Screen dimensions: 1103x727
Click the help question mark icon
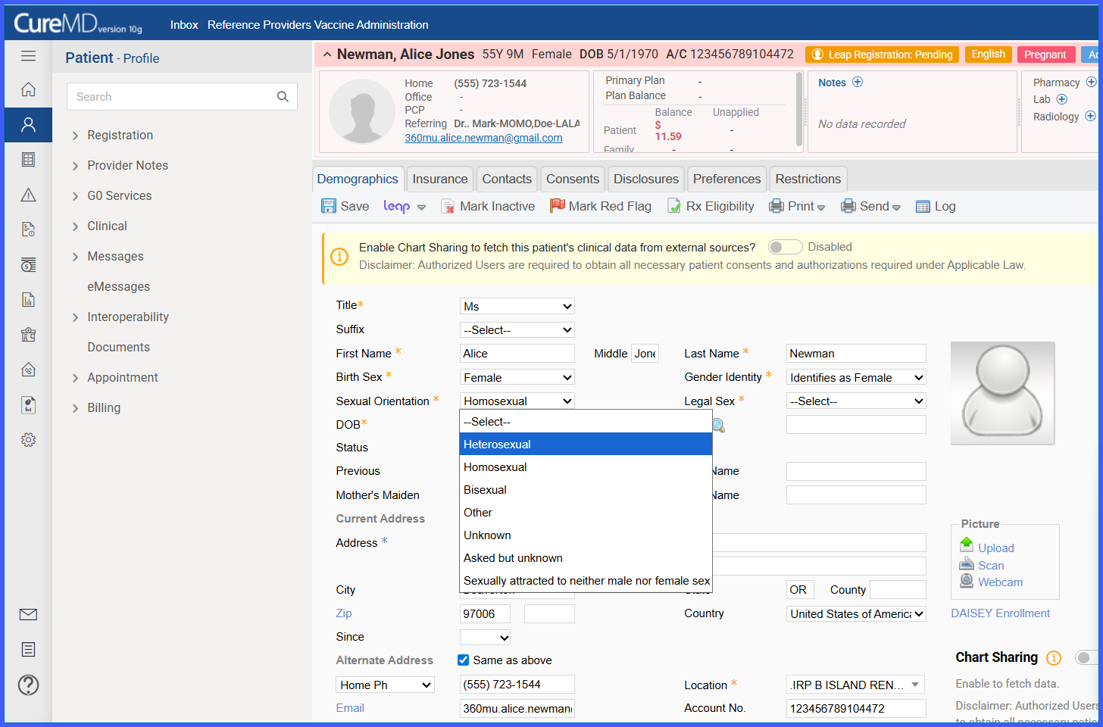(x=28, y=685)
